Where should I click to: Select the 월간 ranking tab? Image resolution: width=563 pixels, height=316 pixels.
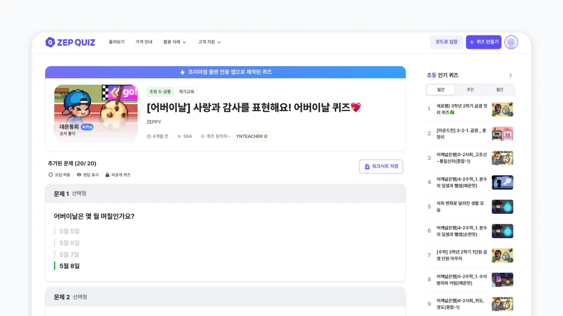(500, 90)
